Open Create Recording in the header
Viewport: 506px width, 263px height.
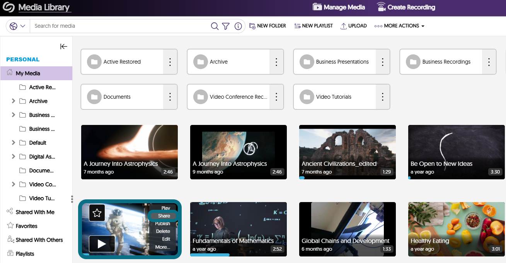click(406, 7)
